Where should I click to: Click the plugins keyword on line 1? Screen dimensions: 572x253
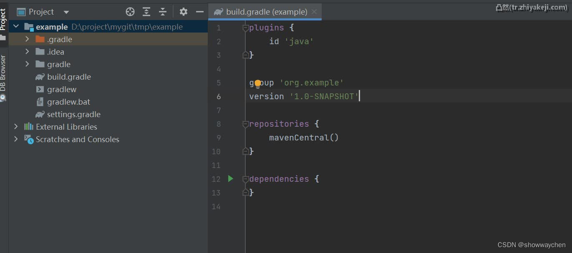267,28
